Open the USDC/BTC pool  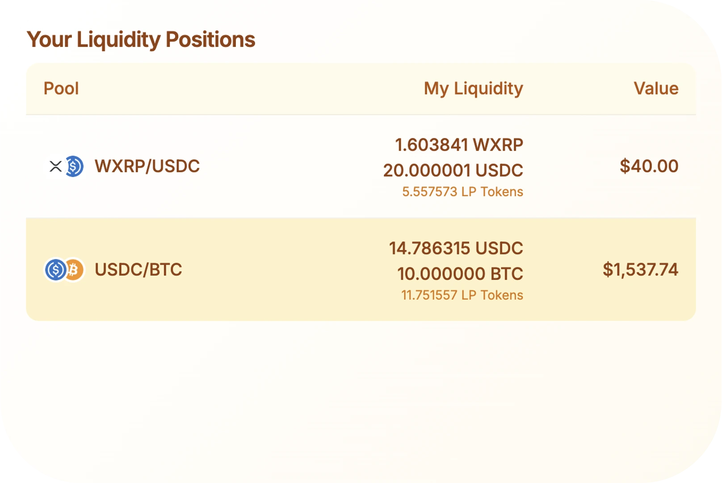[139, 270]
